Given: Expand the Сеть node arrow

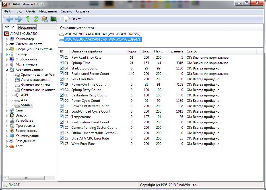Looking at the screenshot, I should click(x=7, y=111).
